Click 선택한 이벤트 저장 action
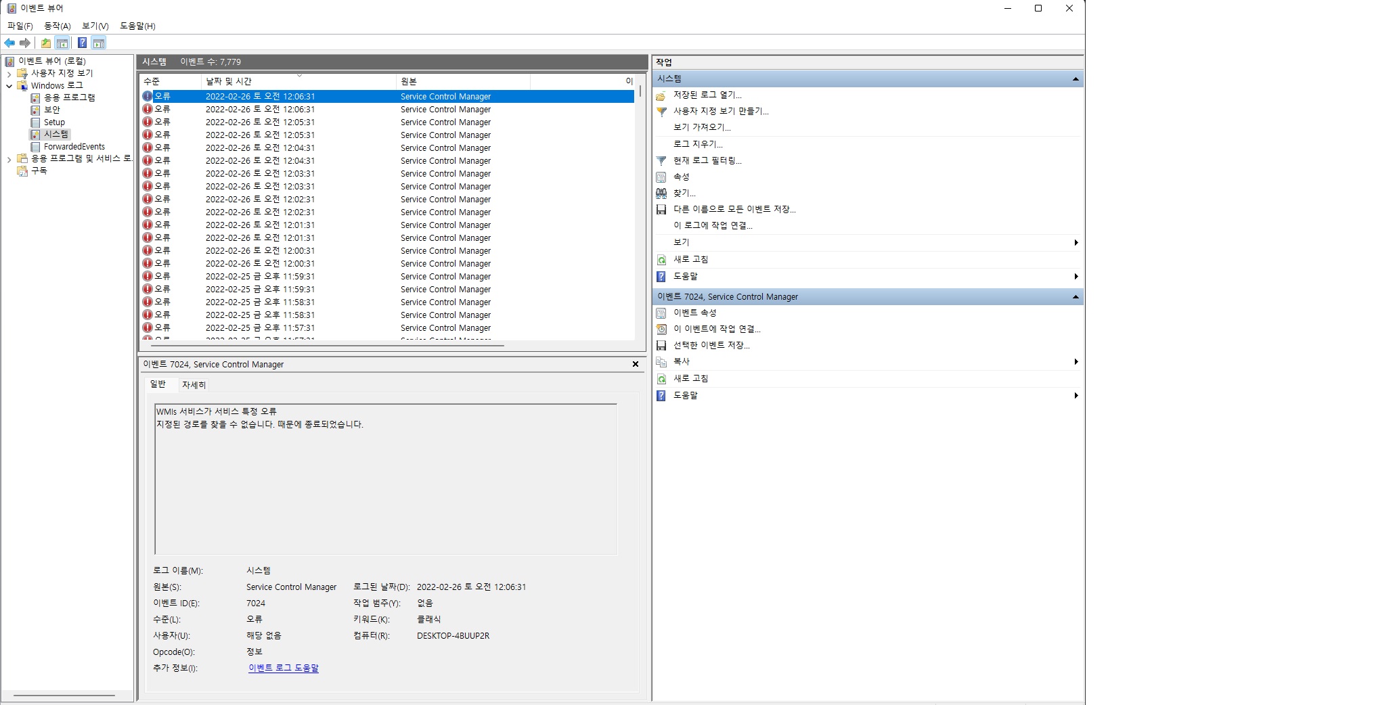Screen dimensions: 1397x705 [711, 346]
